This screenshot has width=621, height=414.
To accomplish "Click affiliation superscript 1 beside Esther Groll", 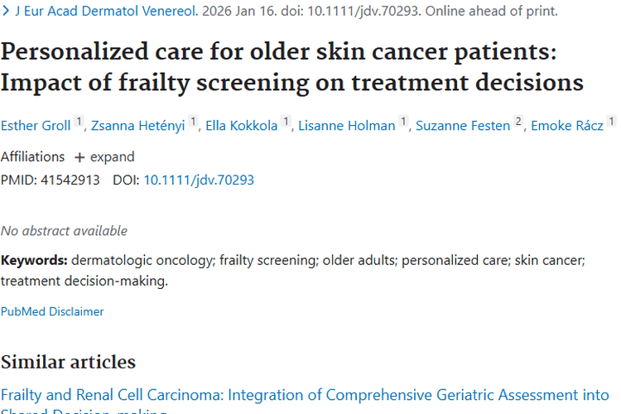I will click(79, 123).
